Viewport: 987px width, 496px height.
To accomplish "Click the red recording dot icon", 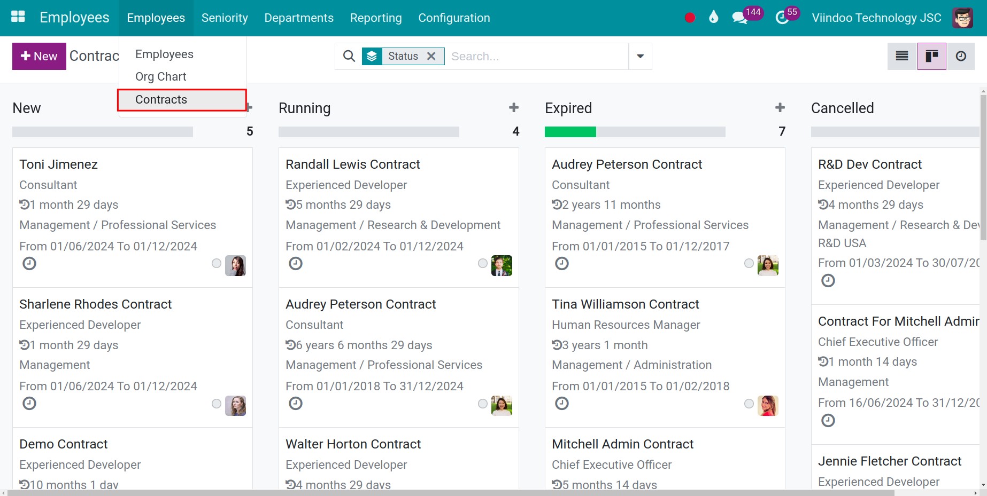I will (x=690, y=18).
